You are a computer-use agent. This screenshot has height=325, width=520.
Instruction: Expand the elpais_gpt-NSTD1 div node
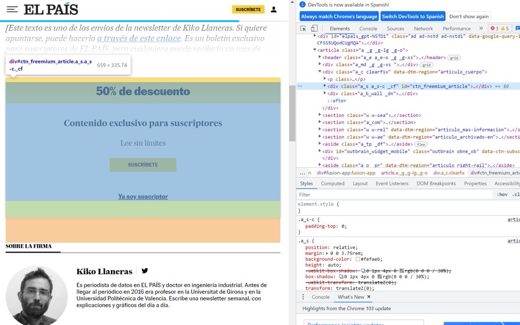(x=315, y=36)
